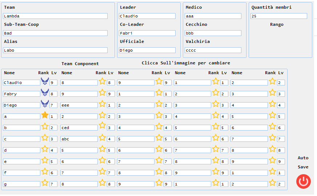Select the Valchiria field containing cccc

213,50
